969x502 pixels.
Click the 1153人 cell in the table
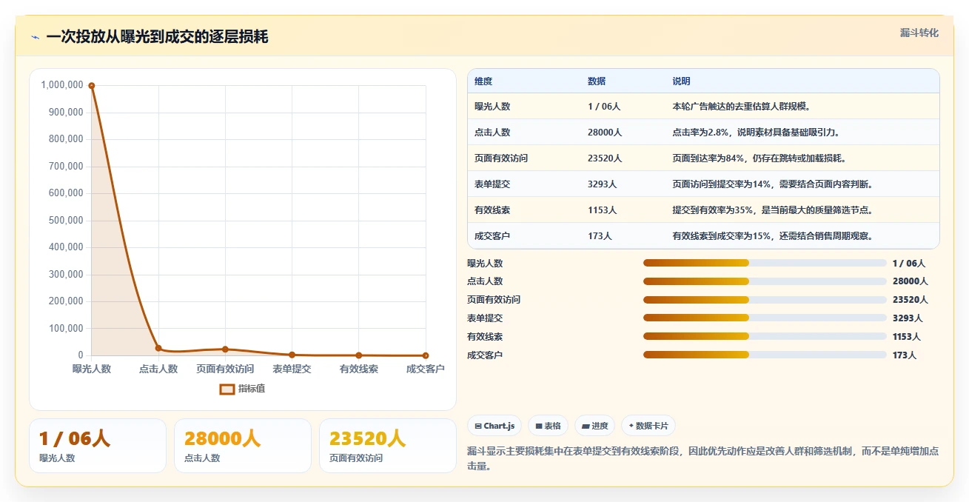coord(602,210)
